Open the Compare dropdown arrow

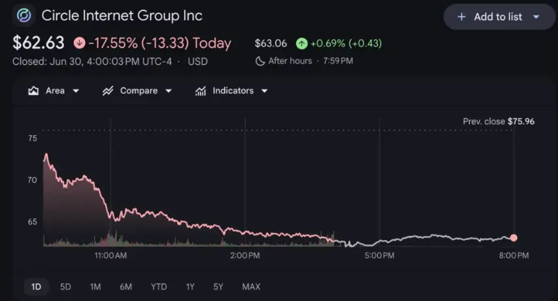(169, 91)
